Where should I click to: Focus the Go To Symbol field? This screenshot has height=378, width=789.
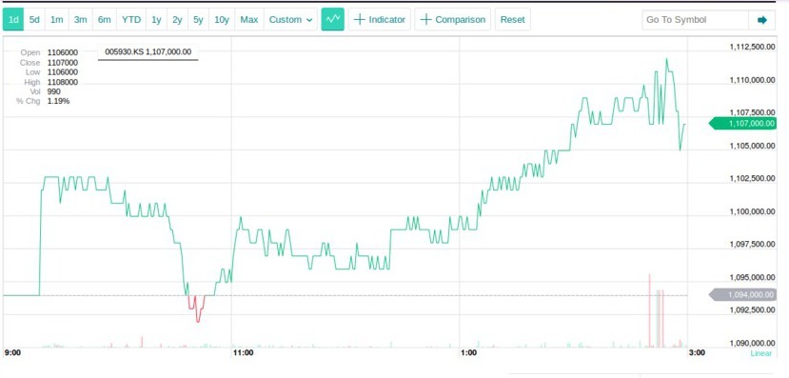tap(696, 20)
